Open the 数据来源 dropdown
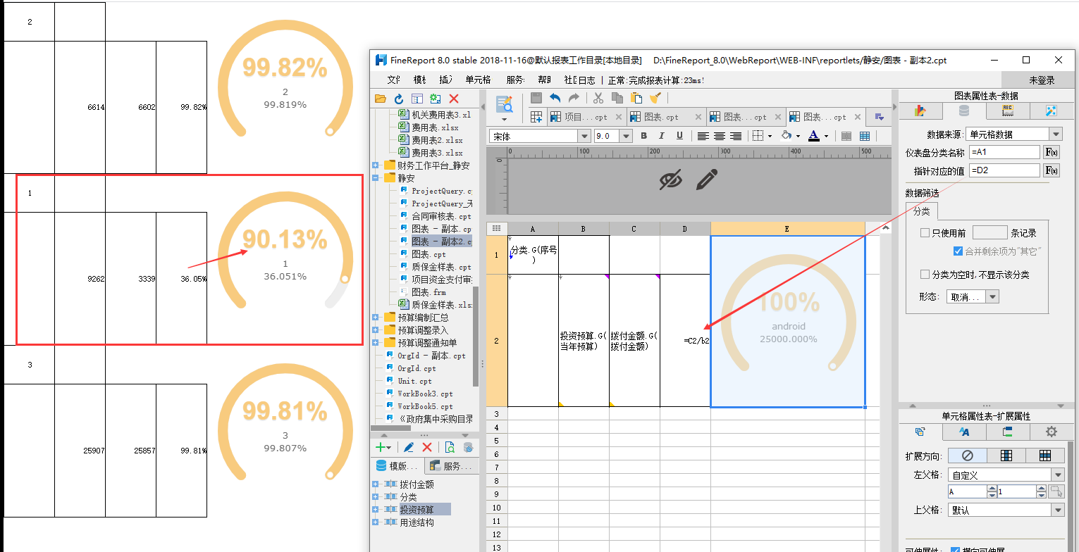This screenshot has width=1079, height=552. tap(1055, 134)
